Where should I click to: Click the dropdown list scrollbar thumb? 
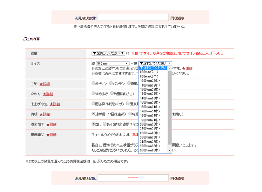point(170,108)
